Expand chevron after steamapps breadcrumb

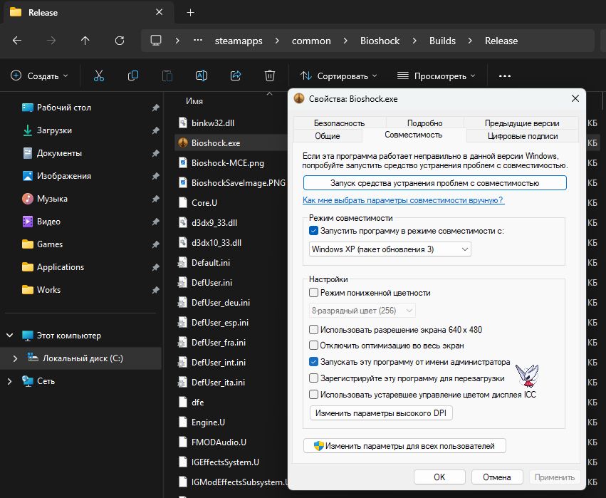pos(277,41)
